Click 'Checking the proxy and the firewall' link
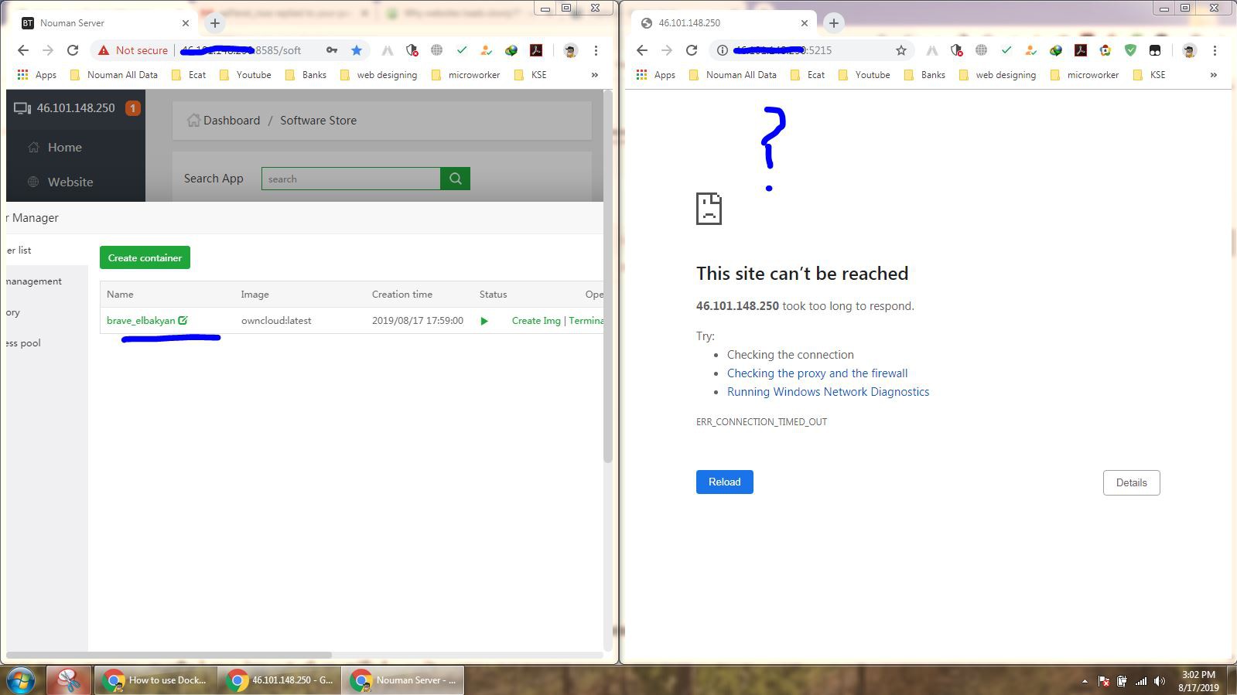 coord(817,373)
